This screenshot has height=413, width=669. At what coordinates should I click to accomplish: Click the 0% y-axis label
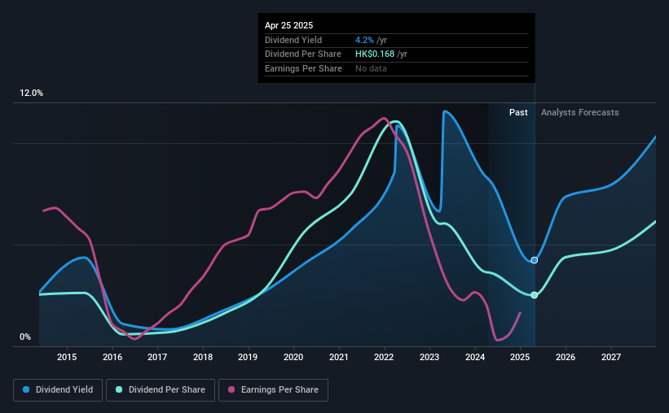[25, 337]
